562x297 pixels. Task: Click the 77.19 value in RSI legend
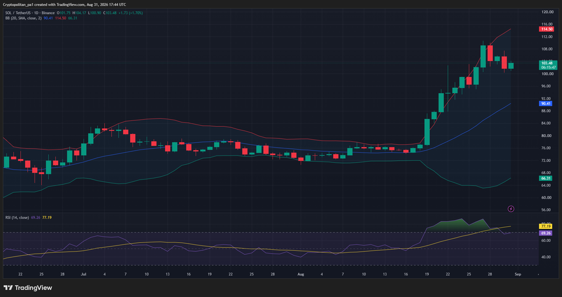point(47,217)
